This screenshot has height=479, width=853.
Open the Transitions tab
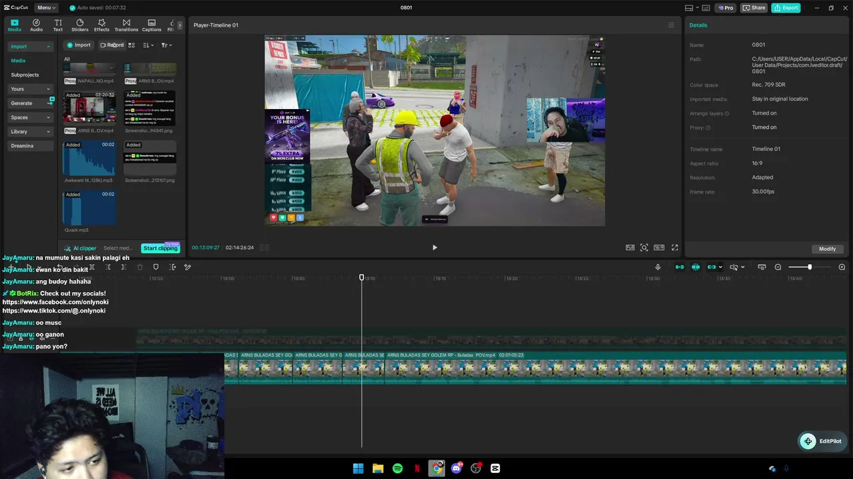pyautogui.click(x=126, y=25)
